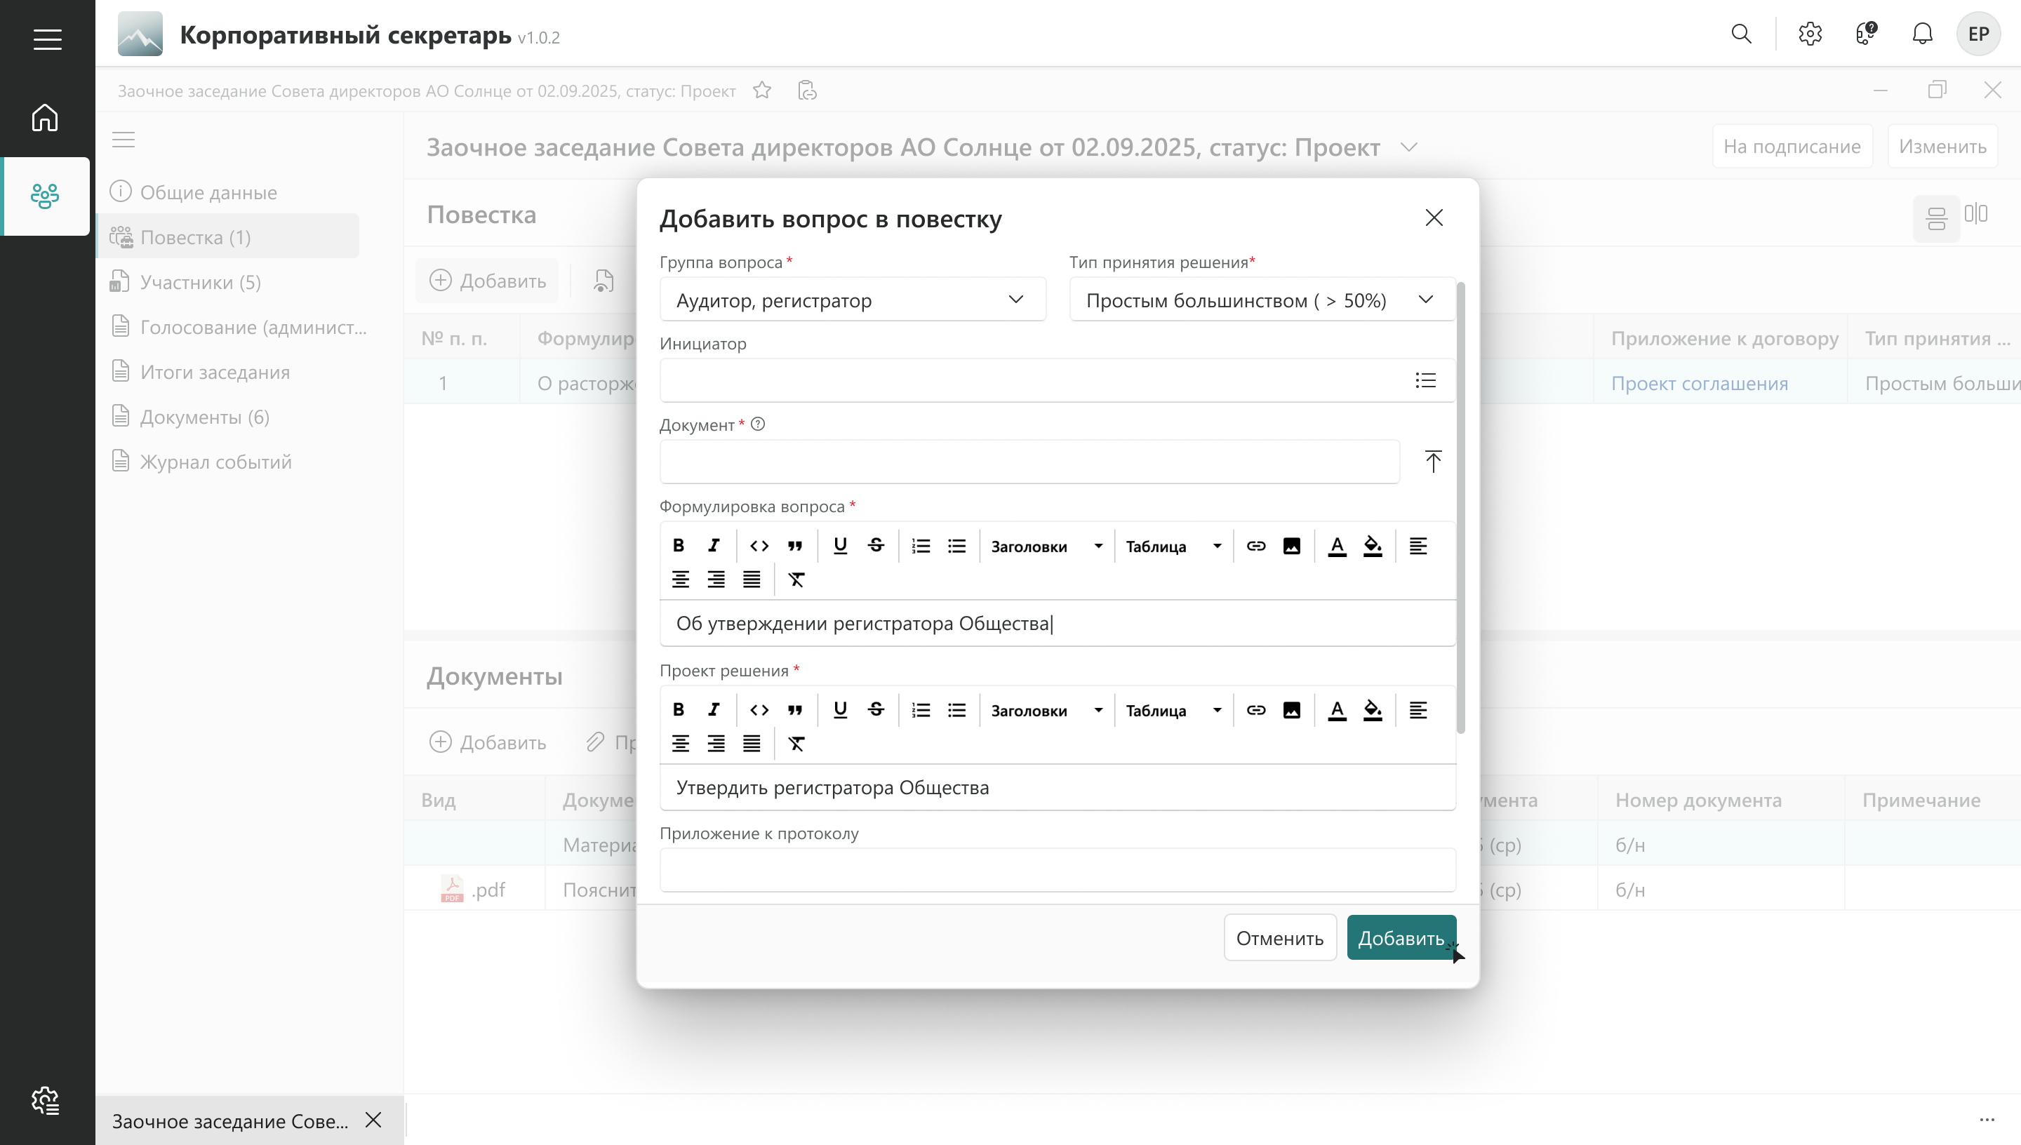
Task: Clear formatting in the Формулировка вопроса editor
Action: coord(796,580)
